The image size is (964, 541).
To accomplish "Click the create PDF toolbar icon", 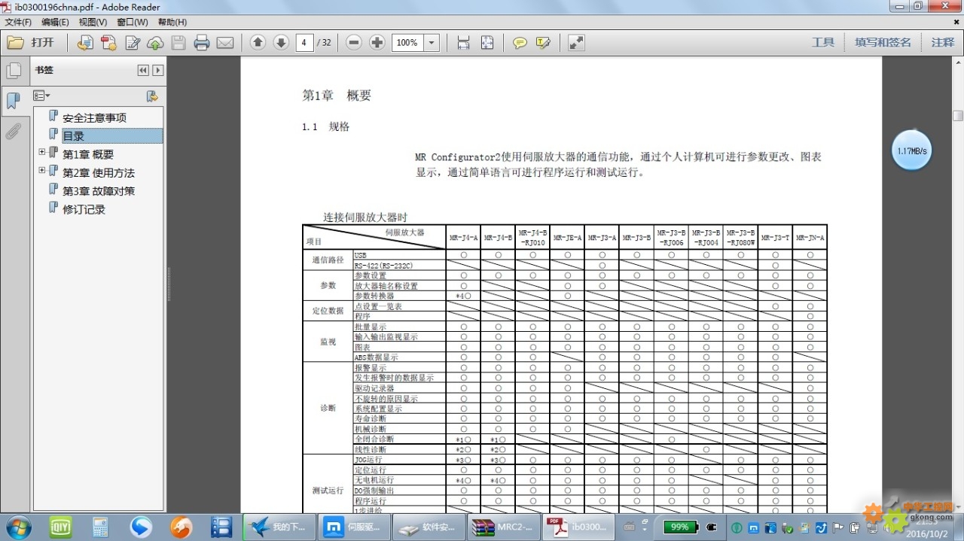I will [x=108, y=43].
